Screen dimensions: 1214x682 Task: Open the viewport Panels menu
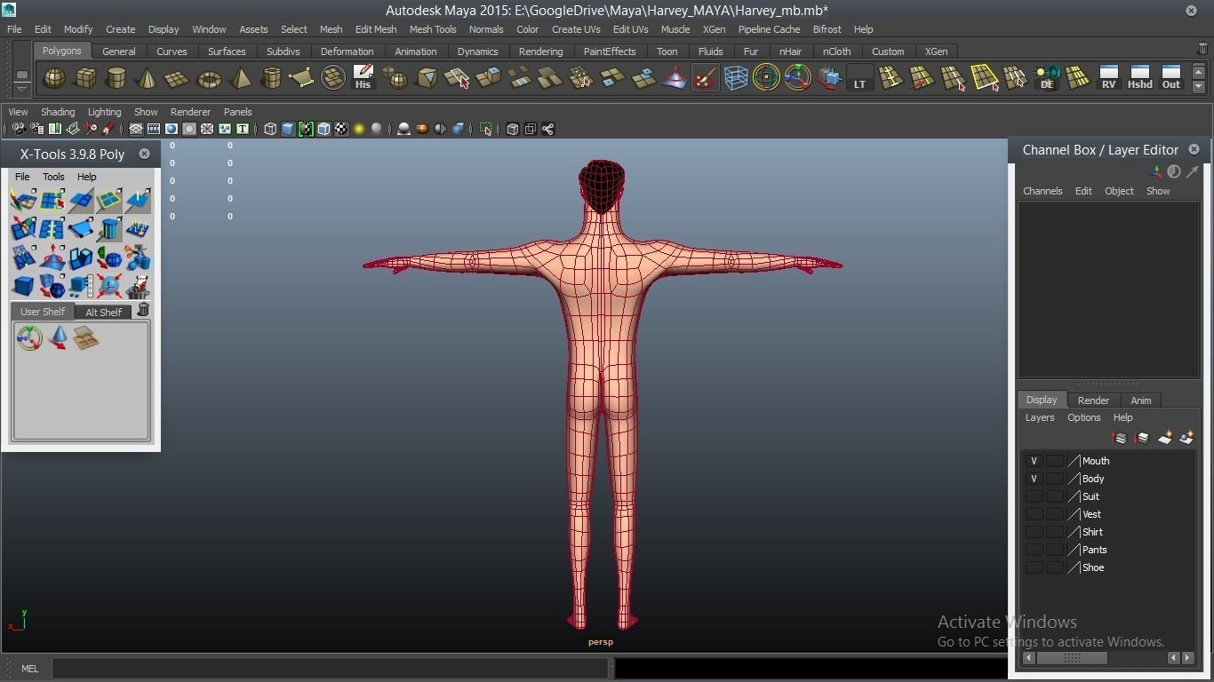coord(238,112)
